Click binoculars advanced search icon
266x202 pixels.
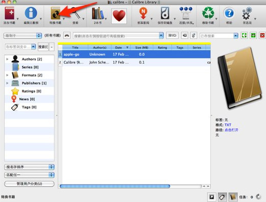click(67, 36)
